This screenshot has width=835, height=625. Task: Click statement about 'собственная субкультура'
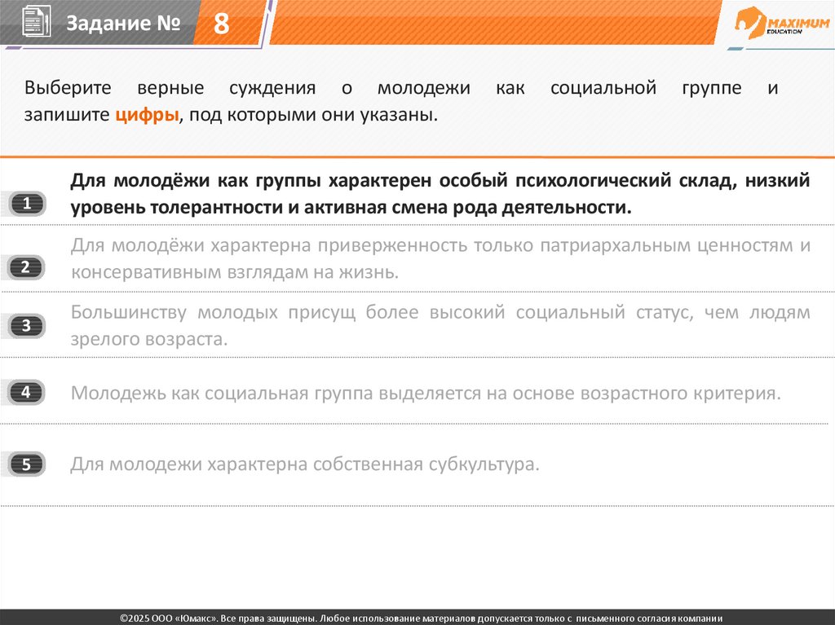point(305,464)
